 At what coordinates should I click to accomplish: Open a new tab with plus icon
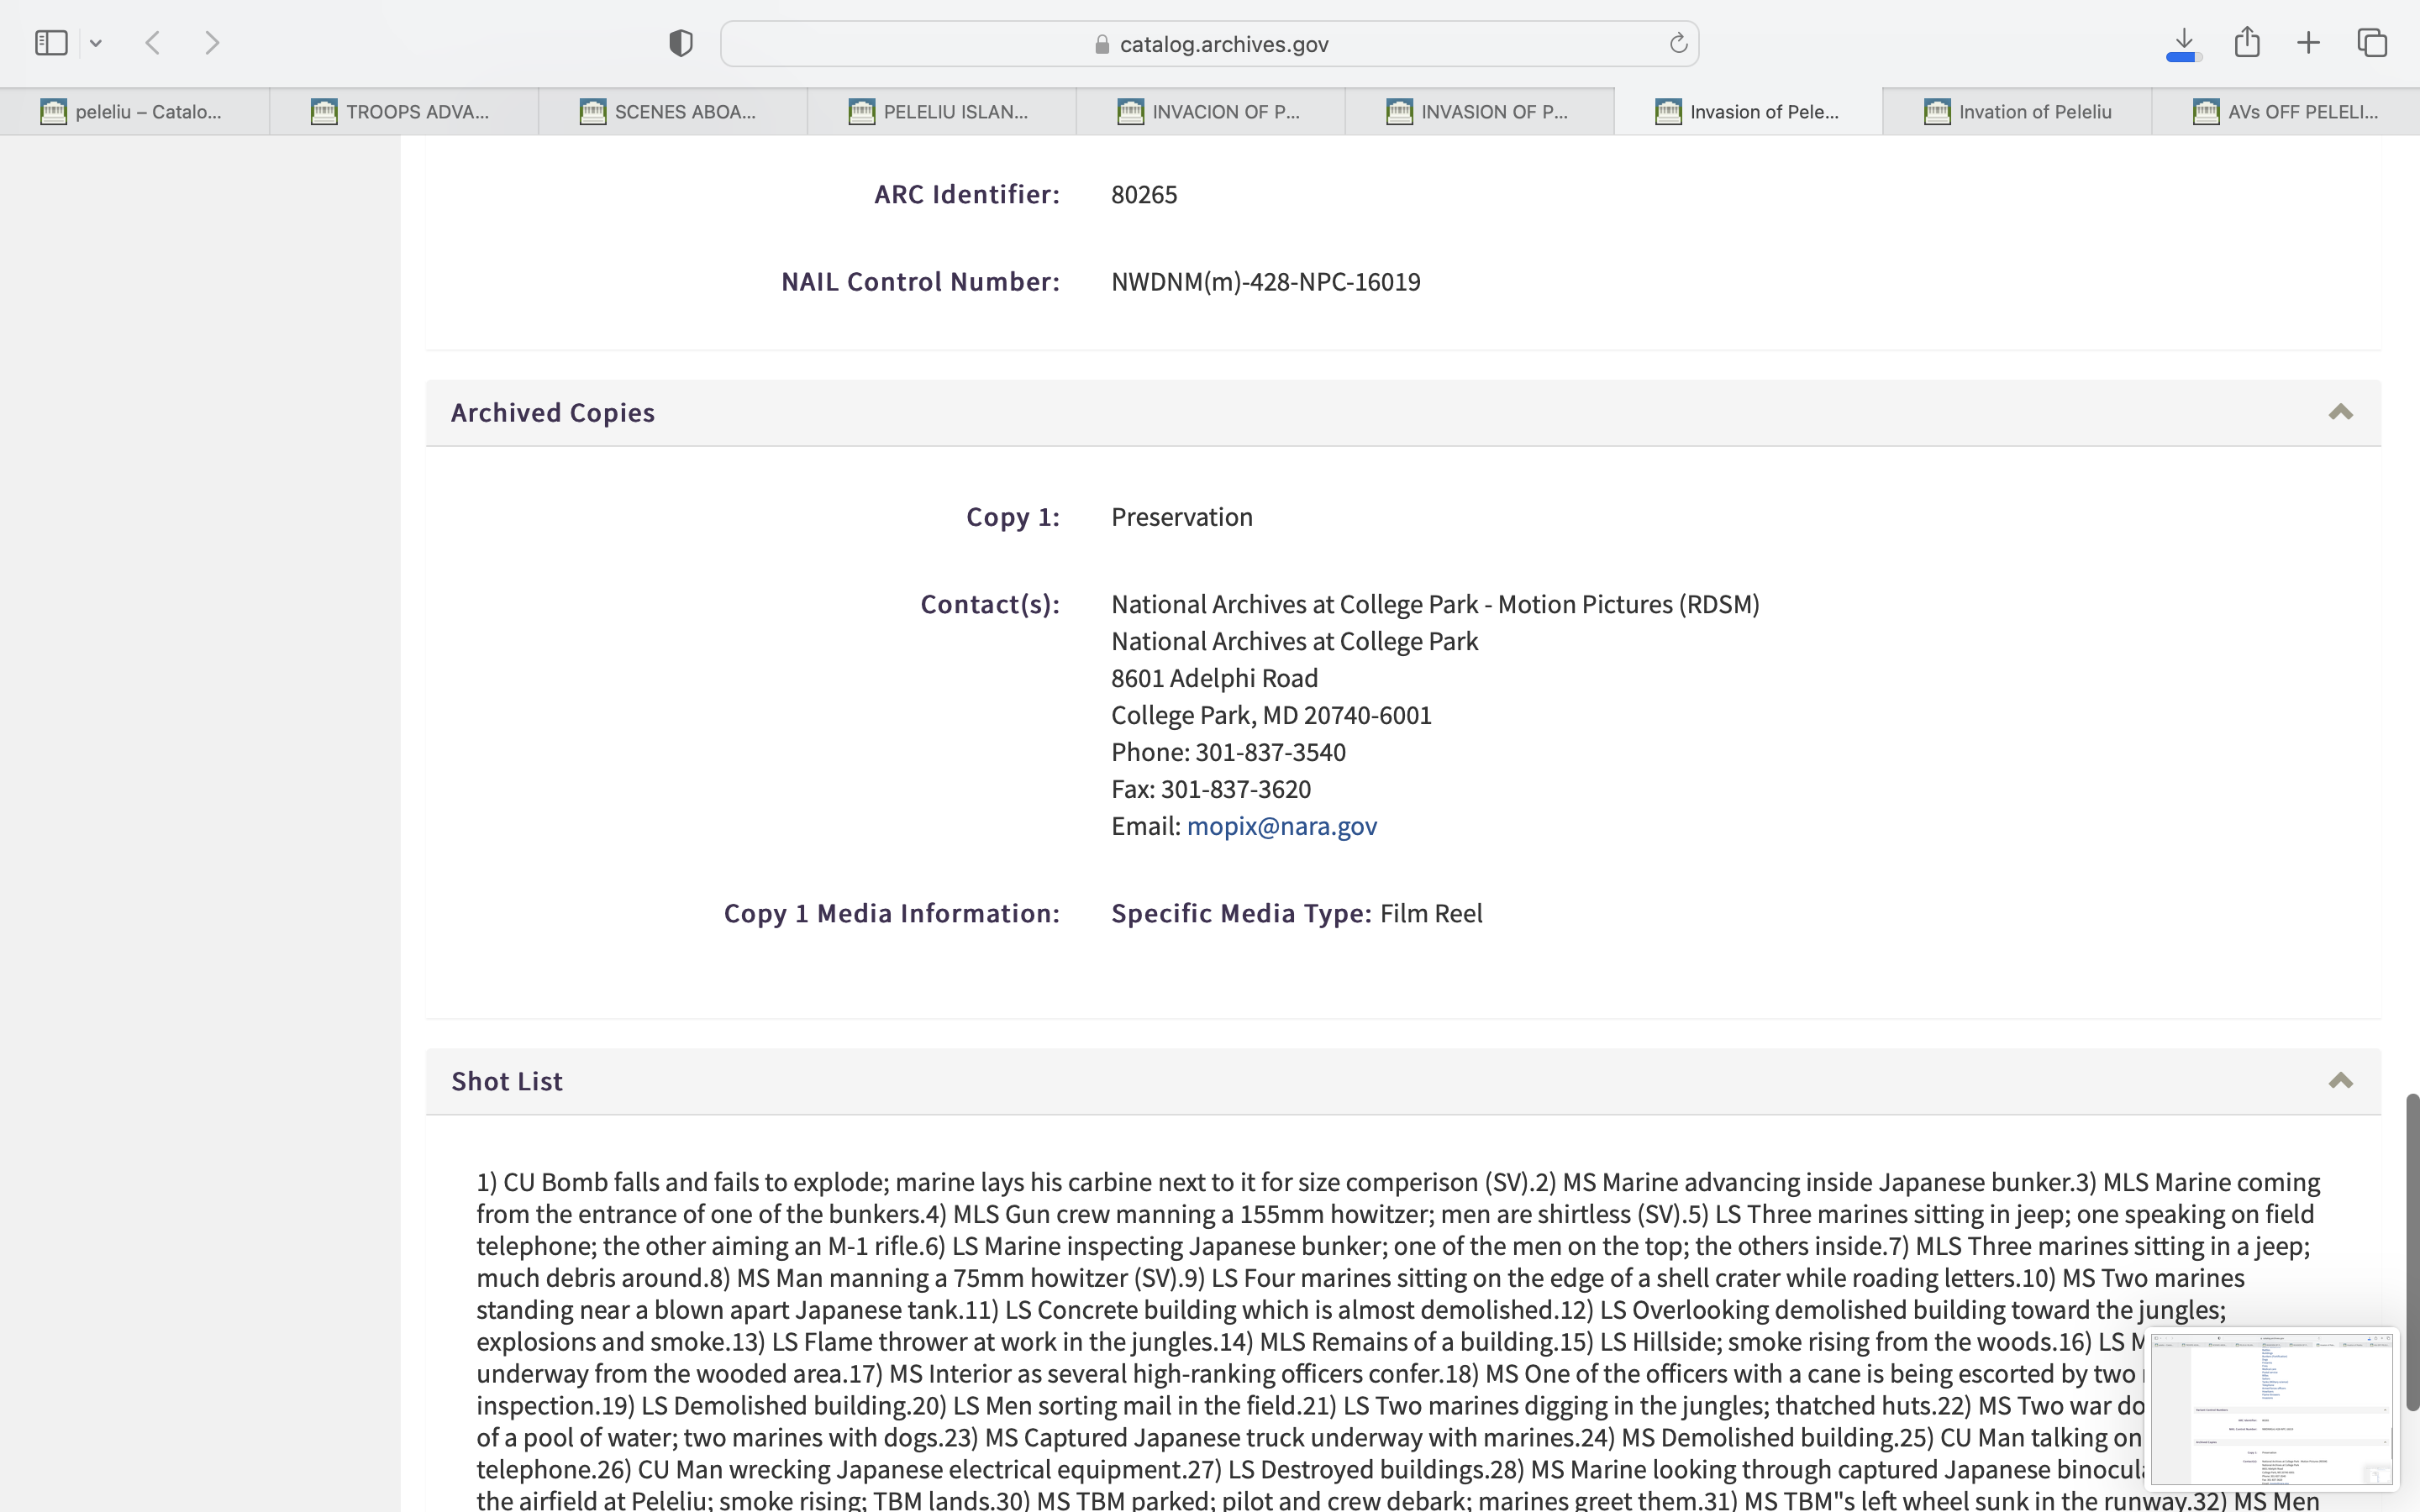coord(2309,43)
